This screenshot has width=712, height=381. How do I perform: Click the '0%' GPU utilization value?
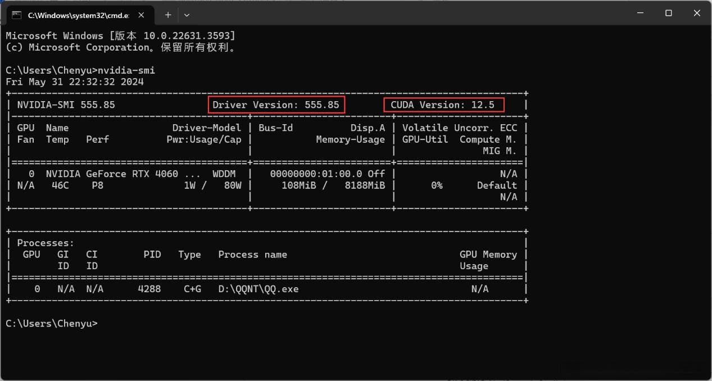point(437,185)
